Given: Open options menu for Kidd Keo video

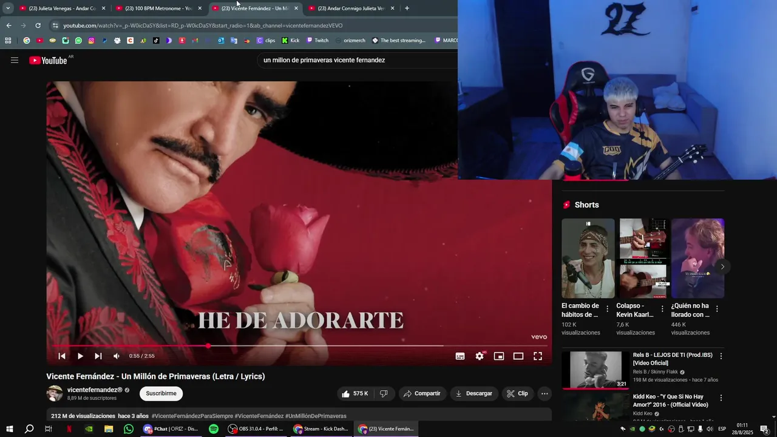Looking at the screenshot, I should (721, 398).
